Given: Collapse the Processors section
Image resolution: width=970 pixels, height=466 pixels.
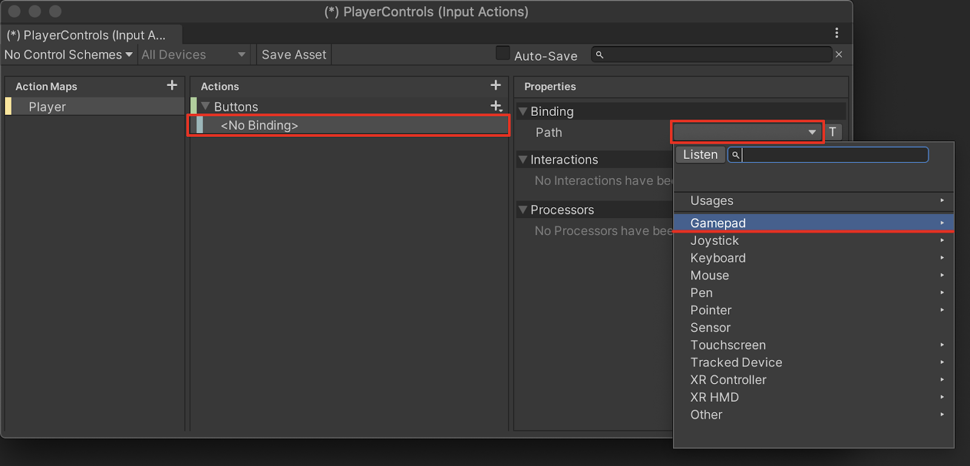Looking at the screenshot, I should tap(523, 210).
